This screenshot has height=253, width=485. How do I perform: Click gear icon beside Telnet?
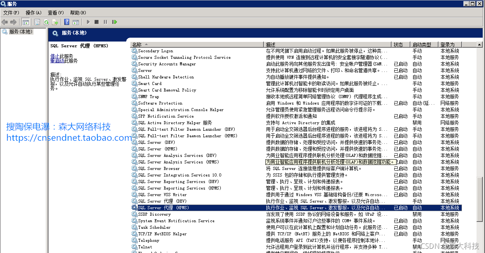tap(134, 247)
